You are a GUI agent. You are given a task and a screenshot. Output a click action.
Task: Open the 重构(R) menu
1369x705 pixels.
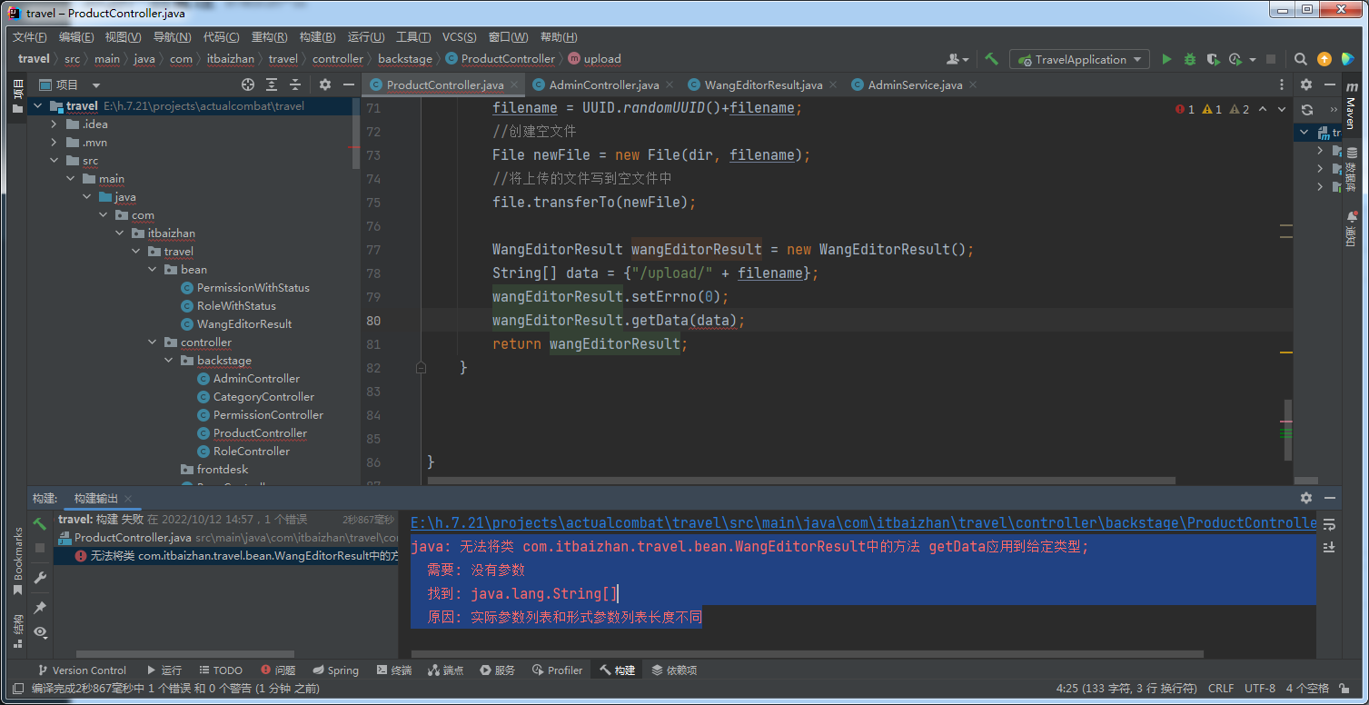tap(269, 37)
